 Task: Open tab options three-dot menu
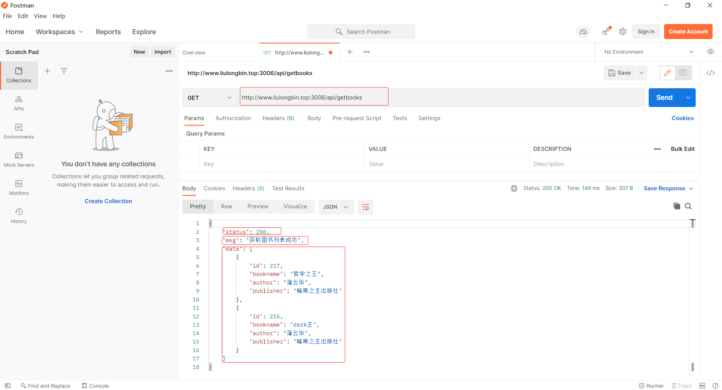click(x=367, y=52)
